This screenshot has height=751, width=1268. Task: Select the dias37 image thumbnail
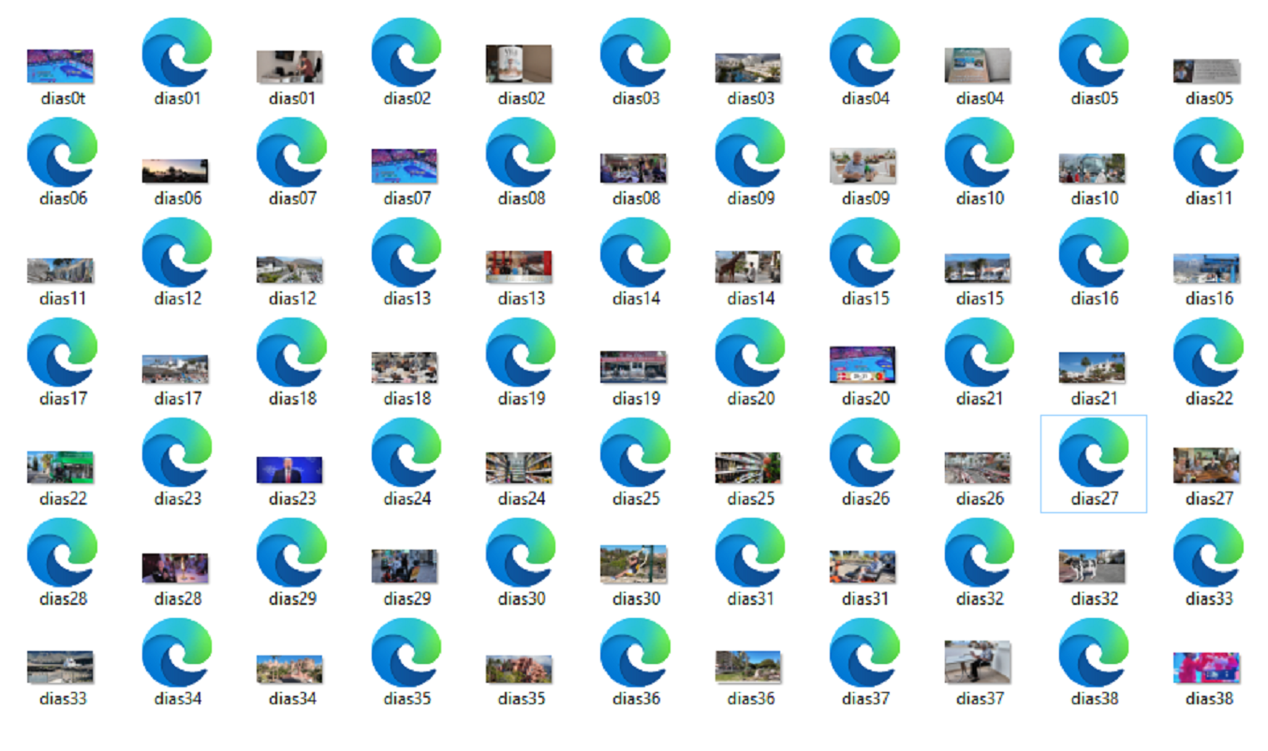tap(978, 661)
